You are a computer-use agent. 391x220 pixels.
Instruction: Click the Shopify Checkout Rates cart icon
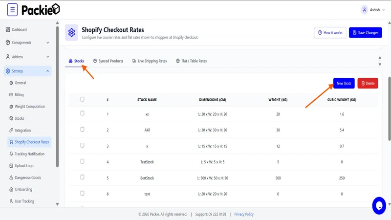(x=11, y=142)
